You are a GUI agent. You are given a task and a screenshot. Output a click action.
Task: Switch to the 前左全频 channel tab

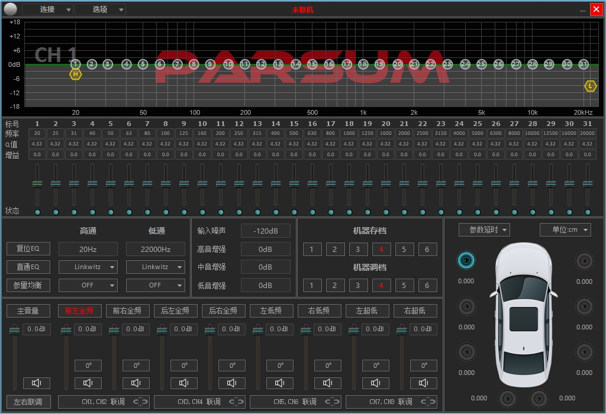click(x=80, y=310)
